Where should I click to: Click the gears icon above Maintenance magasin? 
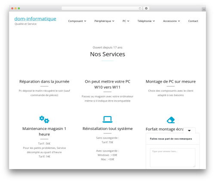(x=44, y=119)
